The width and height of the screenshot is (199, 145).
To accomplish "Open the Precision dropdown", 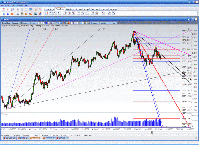I will pyautogui.click(x=25, y=23).
